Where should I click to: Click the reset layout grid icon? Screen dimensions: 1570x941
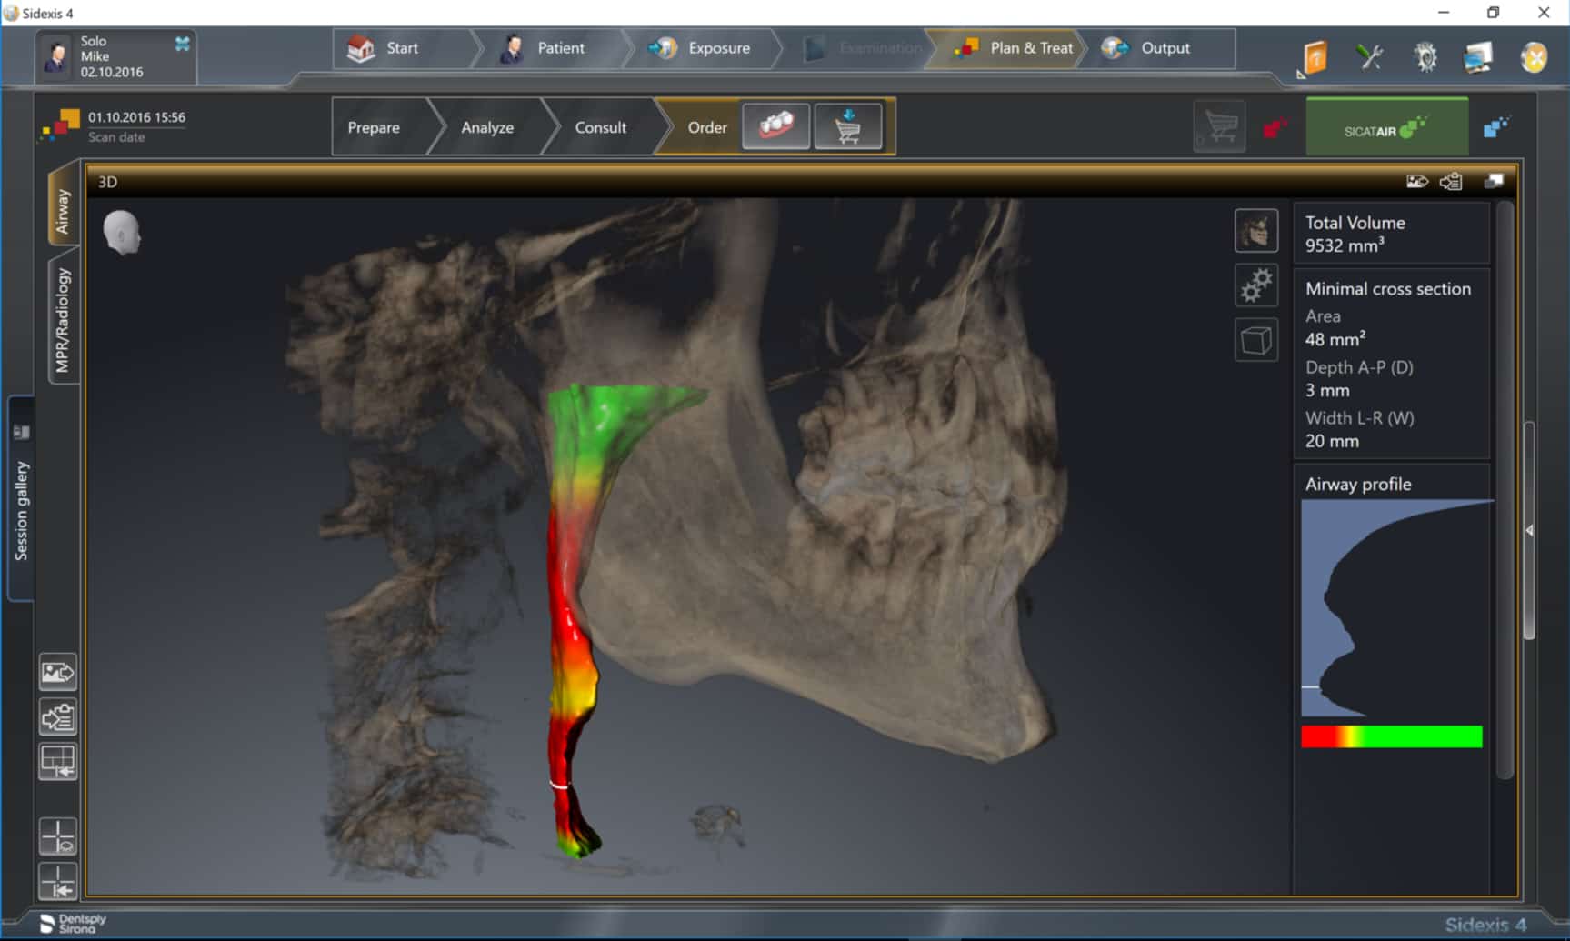coord(58,762)
